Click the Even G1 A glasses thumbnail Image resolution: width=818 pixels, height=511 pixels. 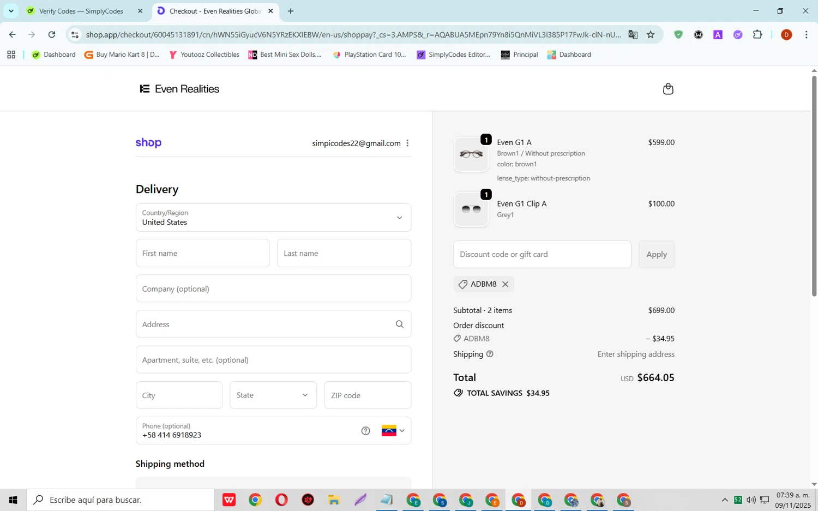tap(471, 154)
